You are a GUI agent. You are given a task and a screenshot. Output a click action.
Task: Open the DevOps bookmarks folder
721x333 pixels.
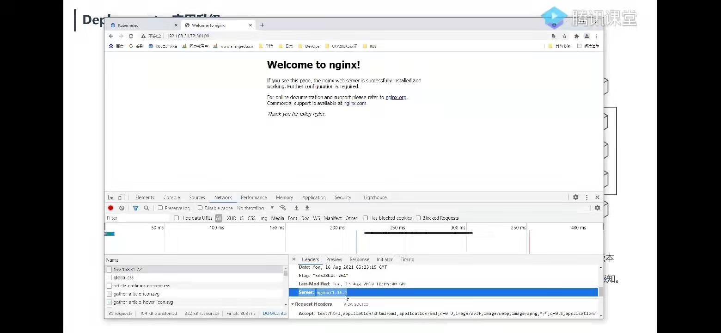point(309,46)
